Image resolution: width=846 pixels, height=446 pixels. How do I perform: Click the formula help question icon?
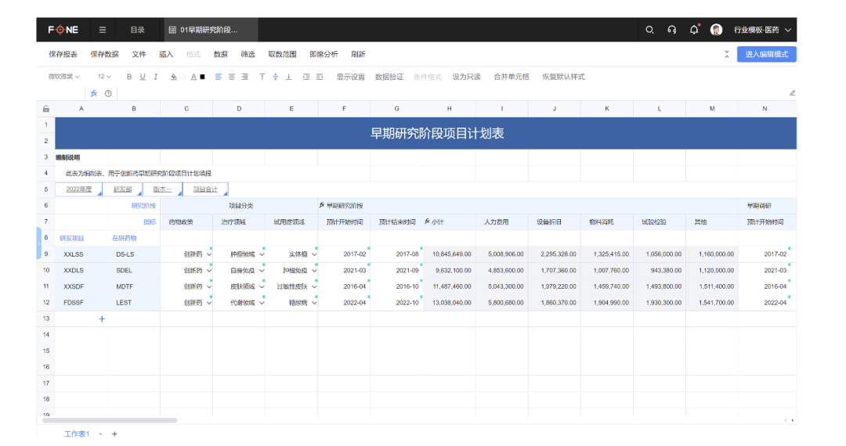point(108,93)
